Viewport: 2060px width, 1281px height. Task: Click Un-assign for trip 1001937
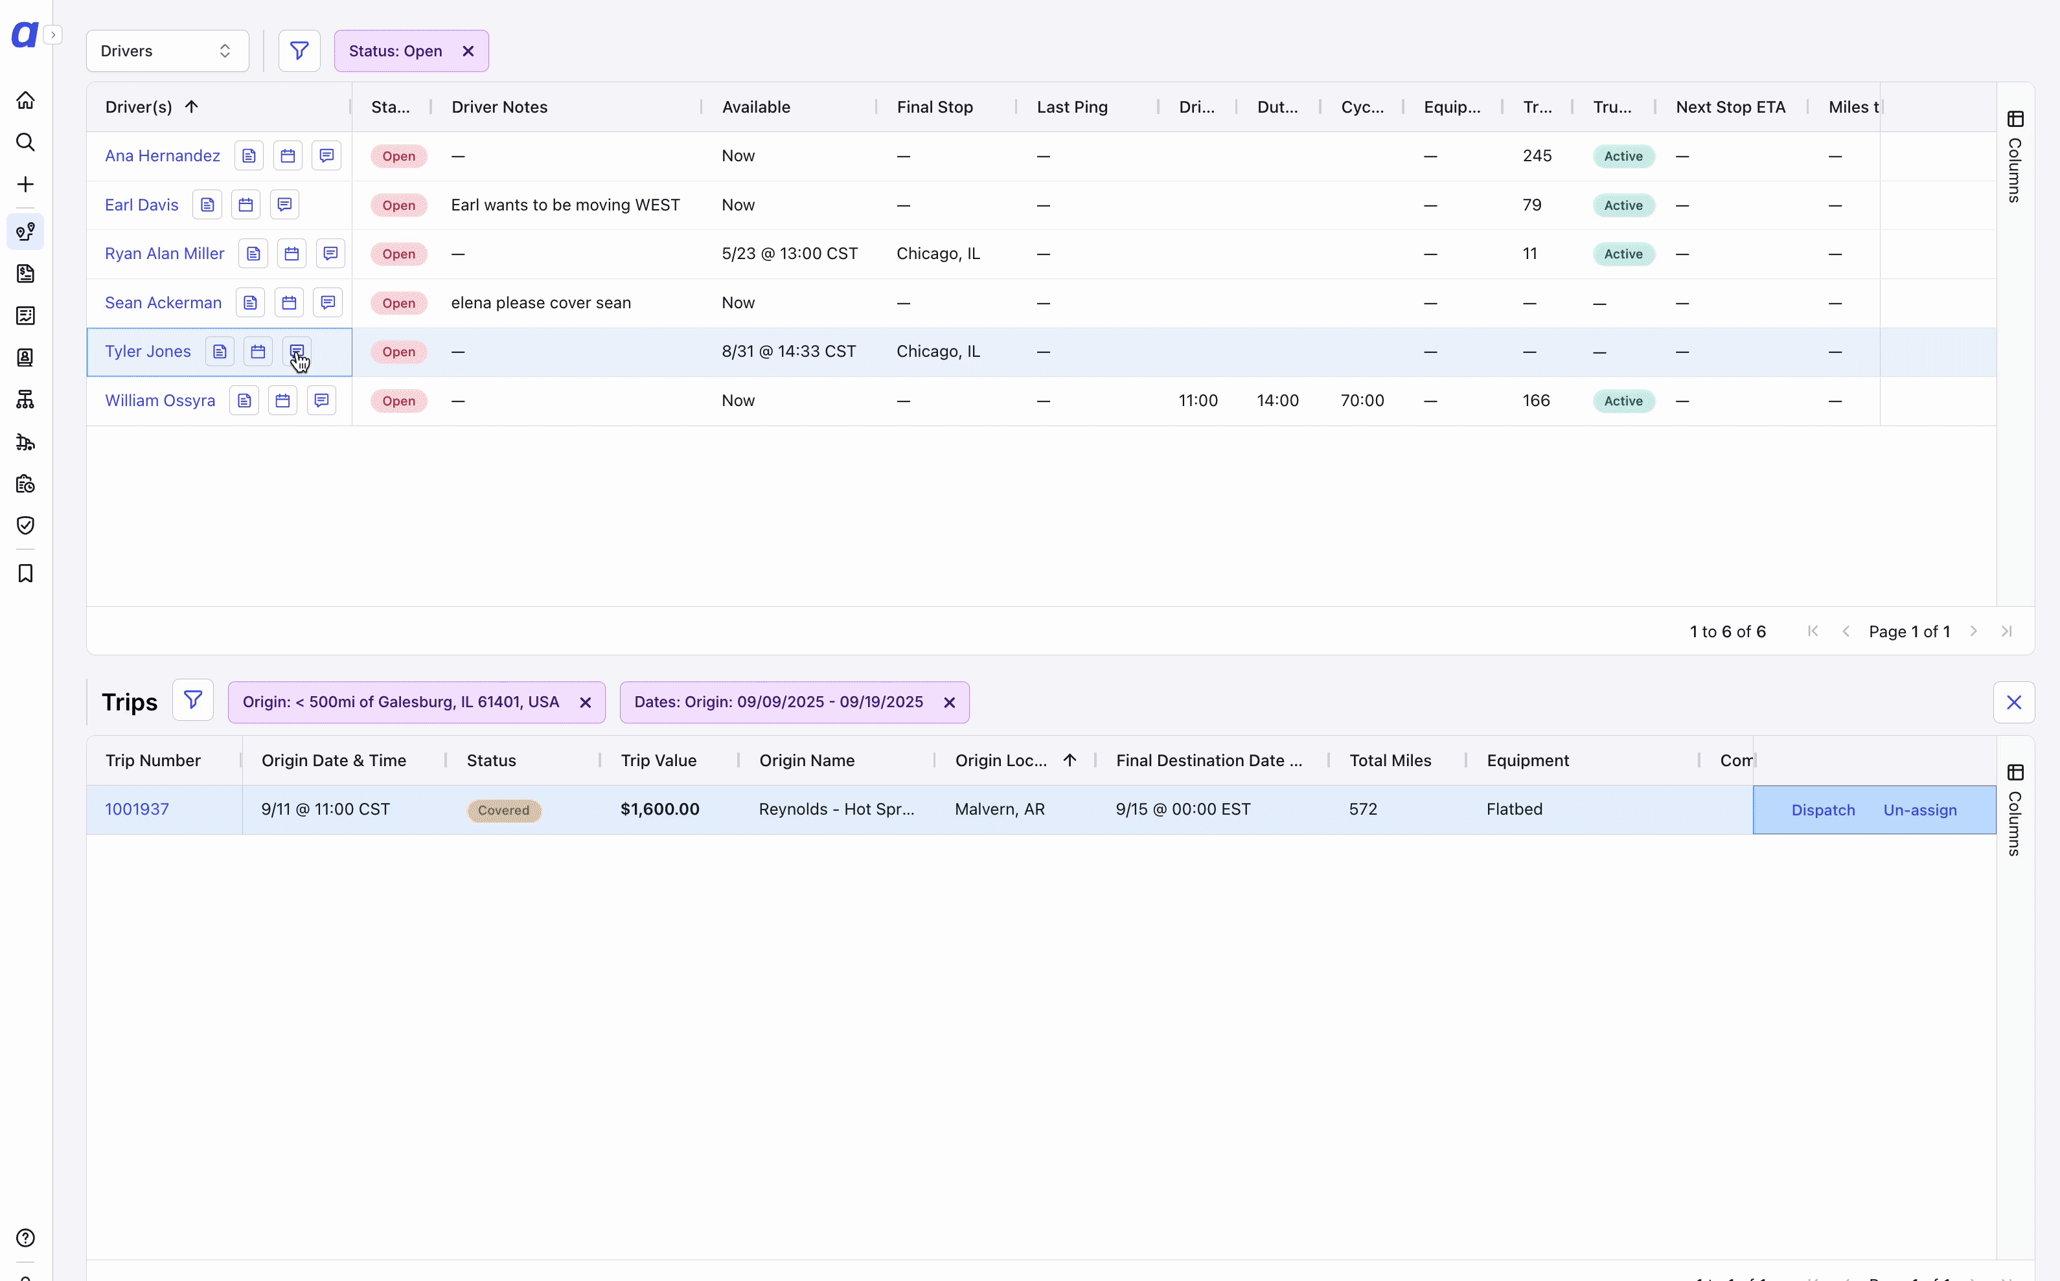click(x=1919, y=810)
